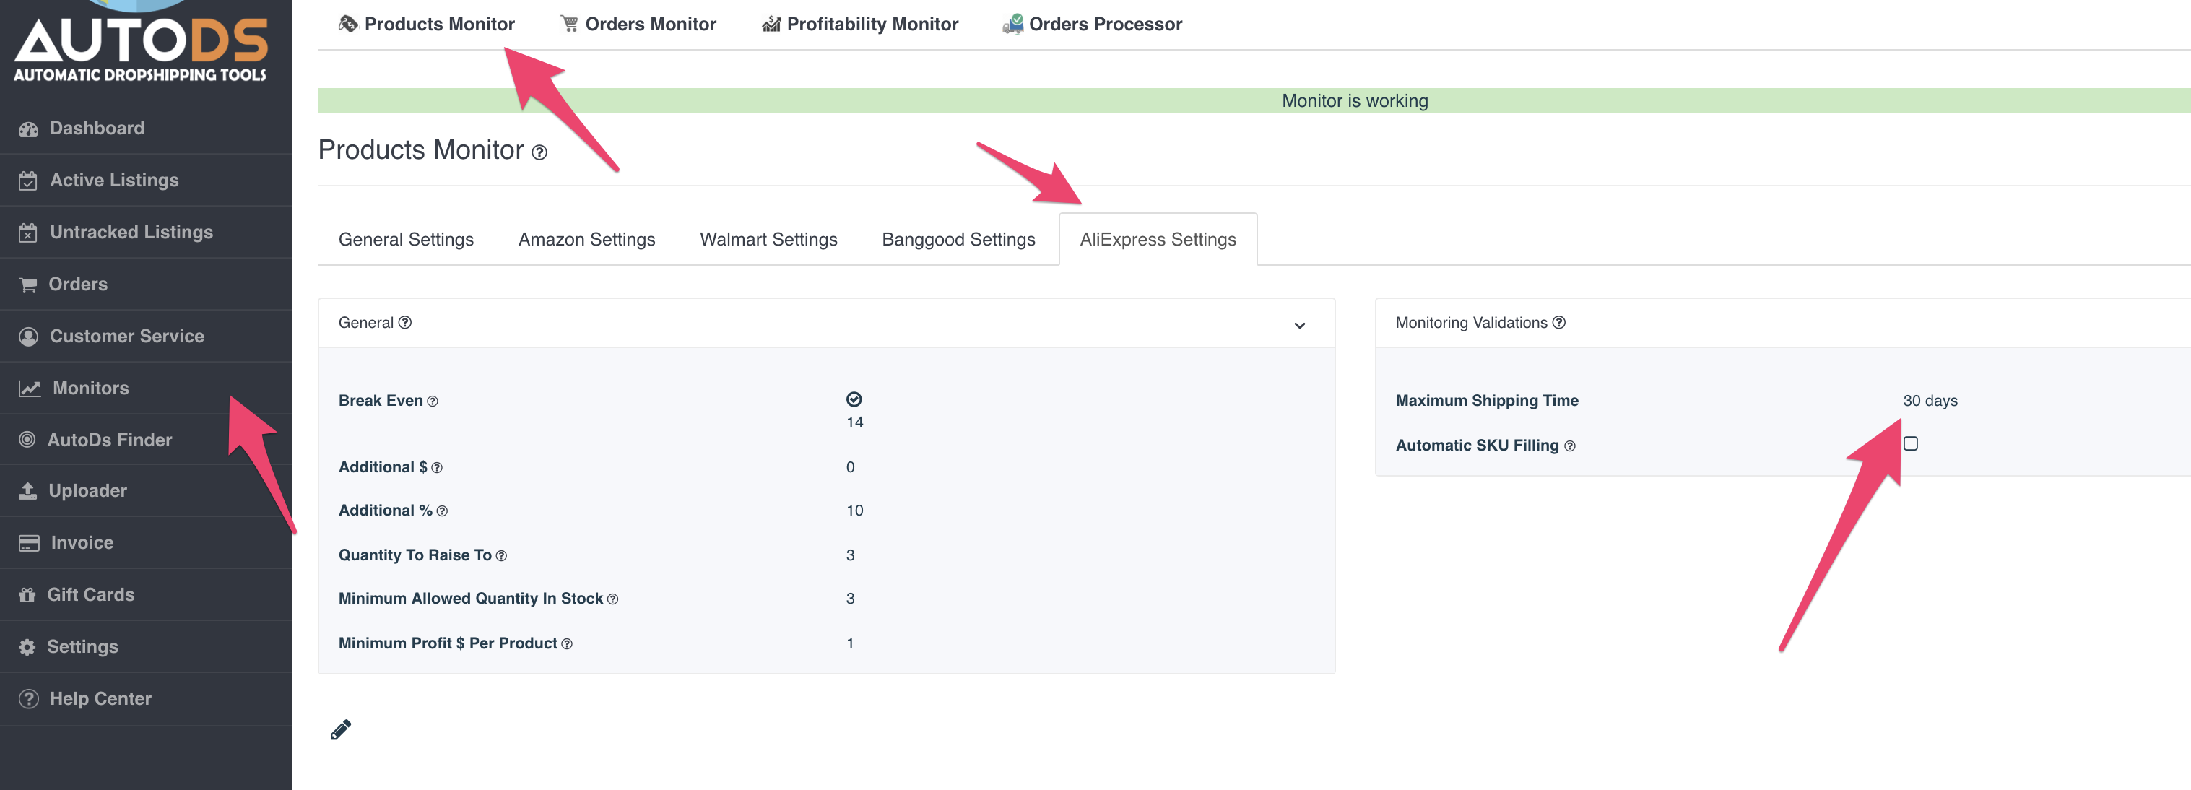
Task: Click the Orders Processor icon
Action: [1012, 24]
